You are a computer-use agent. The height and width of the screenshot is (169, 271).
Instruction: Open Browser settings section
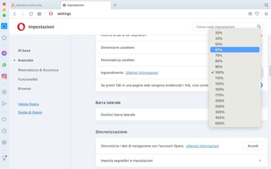(24, 89)
